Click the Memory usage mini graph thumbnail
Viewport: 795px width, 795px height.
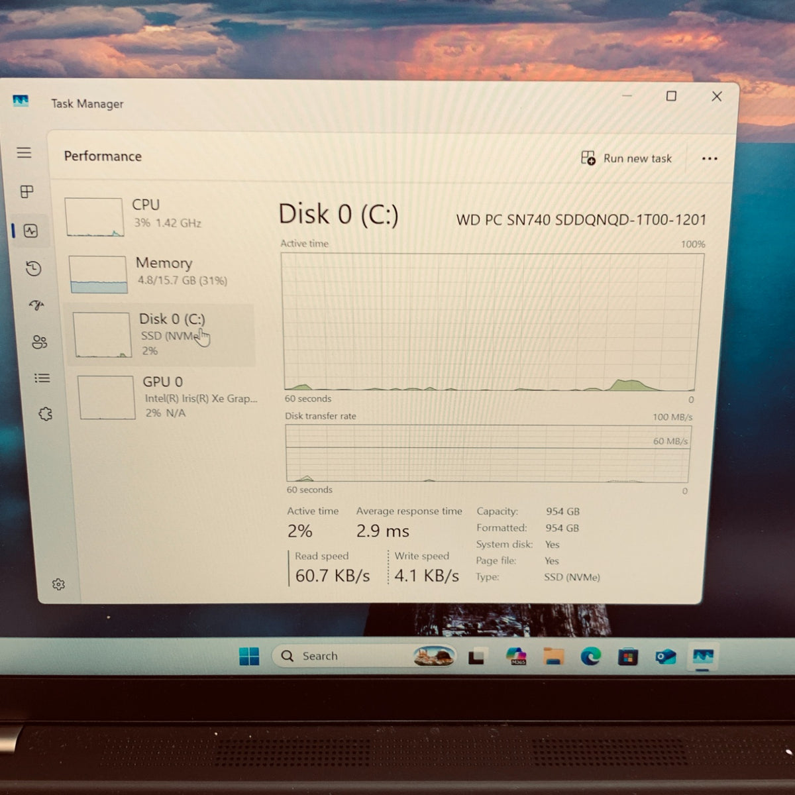pyautogui.click(x=98, y=274)
